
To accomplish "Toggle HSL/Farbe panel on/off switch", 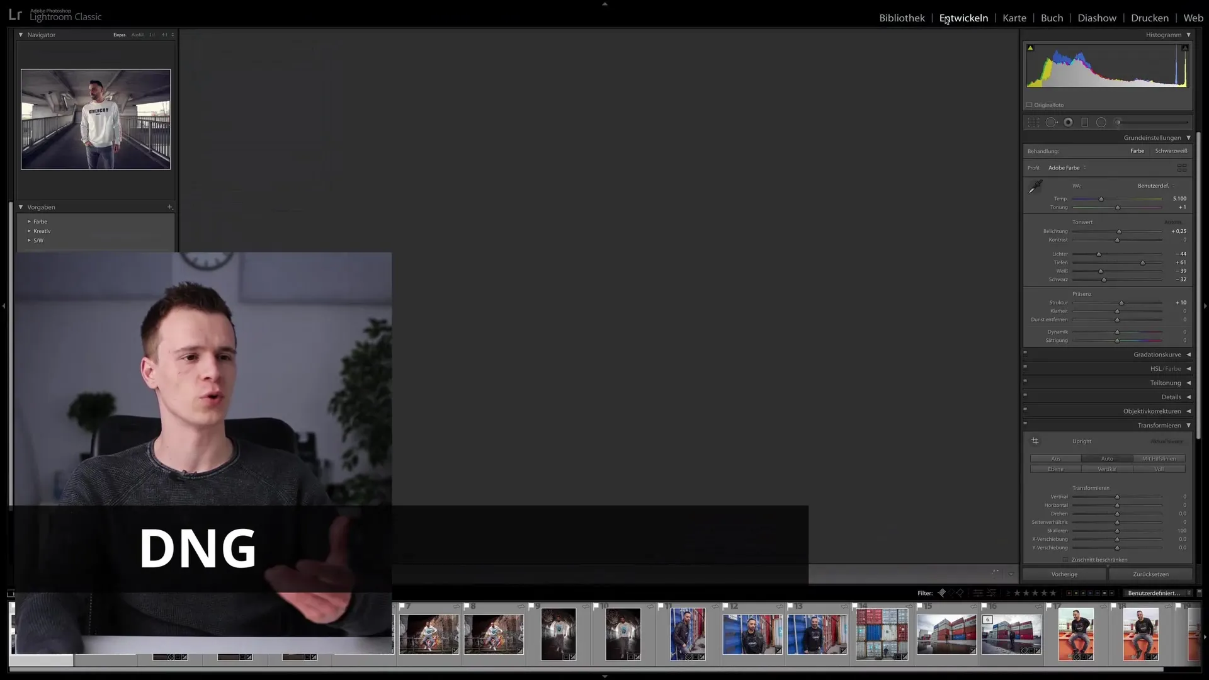I will pos(1025,366).
